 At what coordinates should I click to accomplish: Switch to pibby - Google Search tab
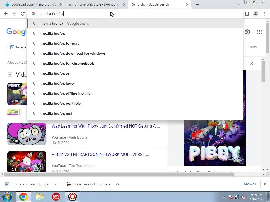click(x=160, y=4)
